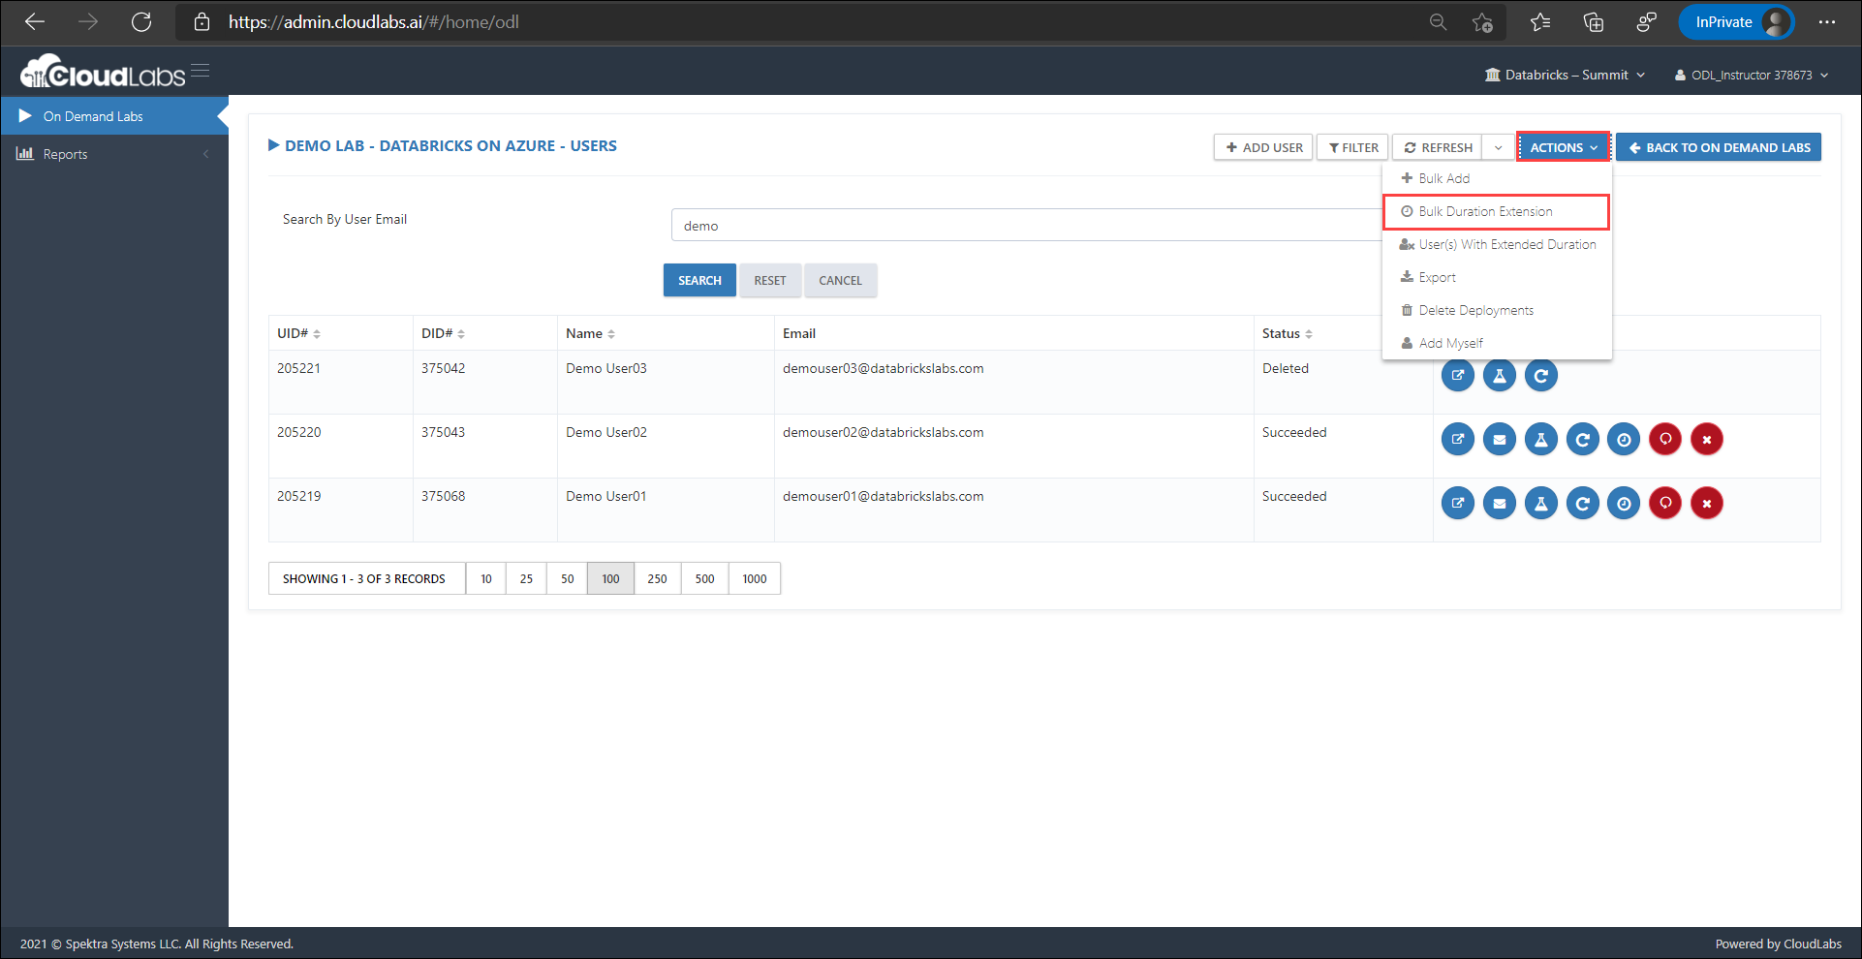Set page size to 50 records

click(568, 578)
